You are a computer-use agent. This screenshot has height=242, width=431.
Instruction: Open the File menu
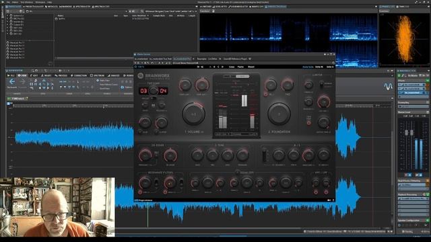(8, 2)
